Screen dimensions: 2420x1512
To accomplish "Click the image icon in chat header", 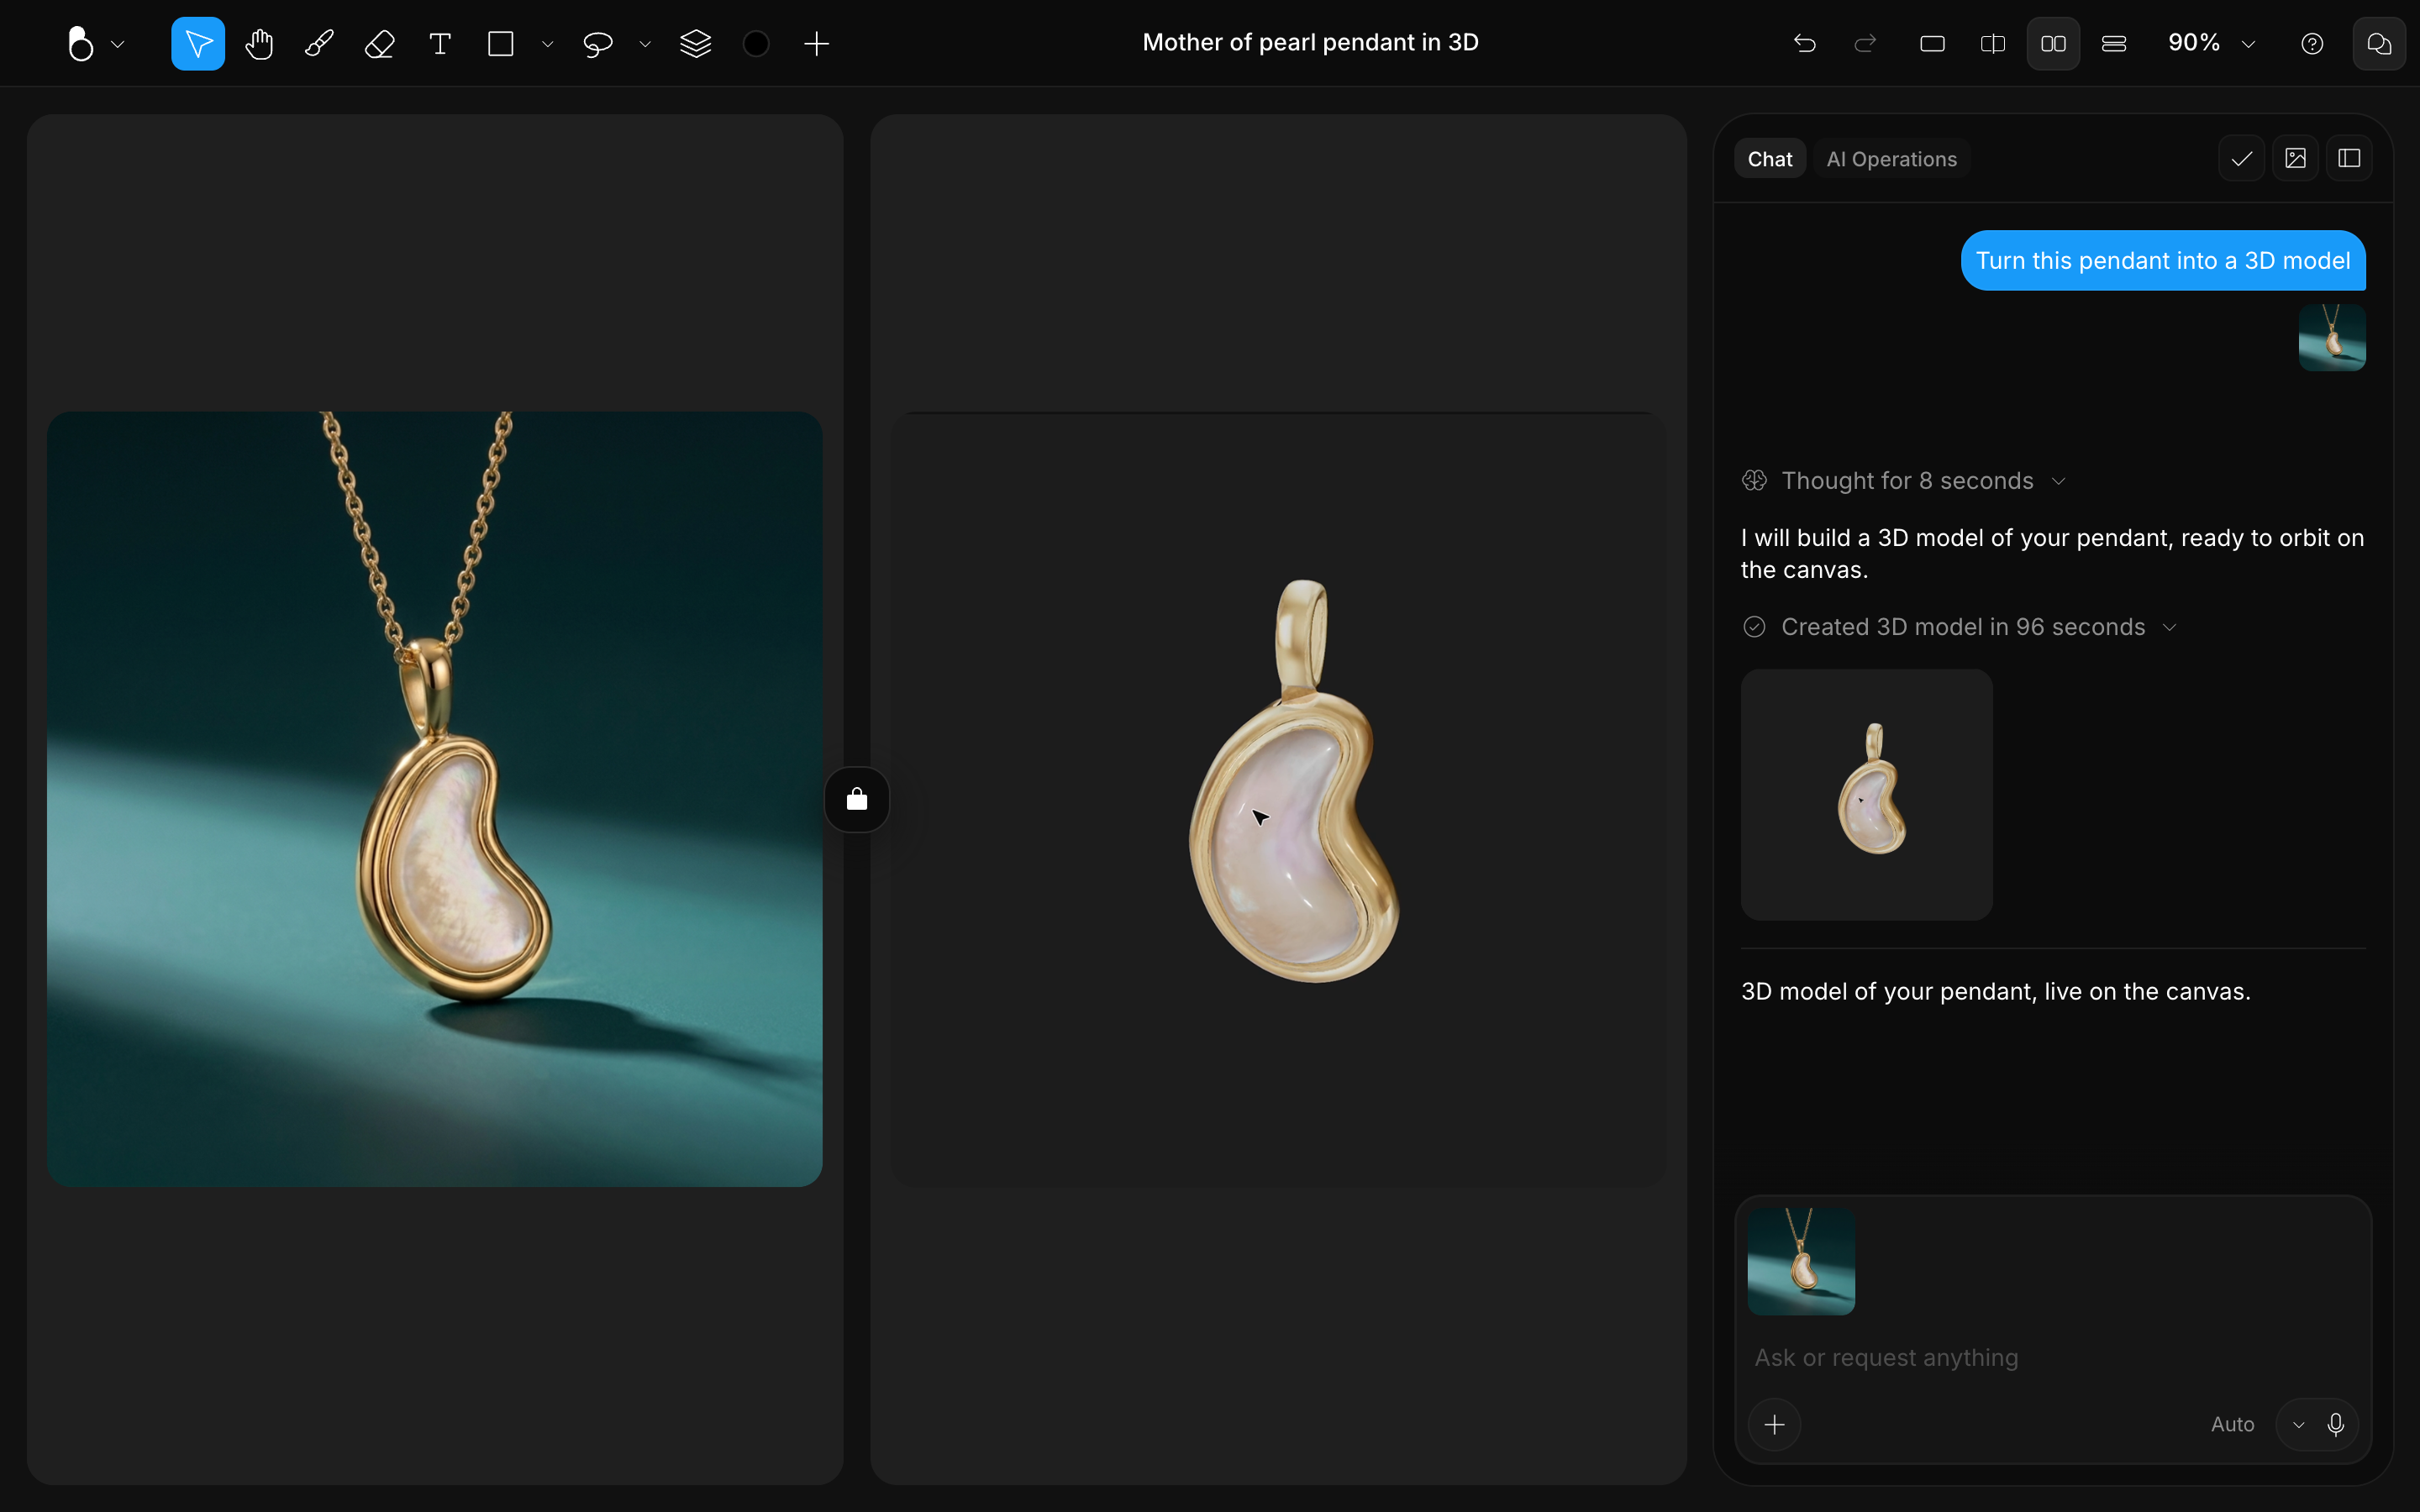I will pyautogui.click(x=2296, y=158).
